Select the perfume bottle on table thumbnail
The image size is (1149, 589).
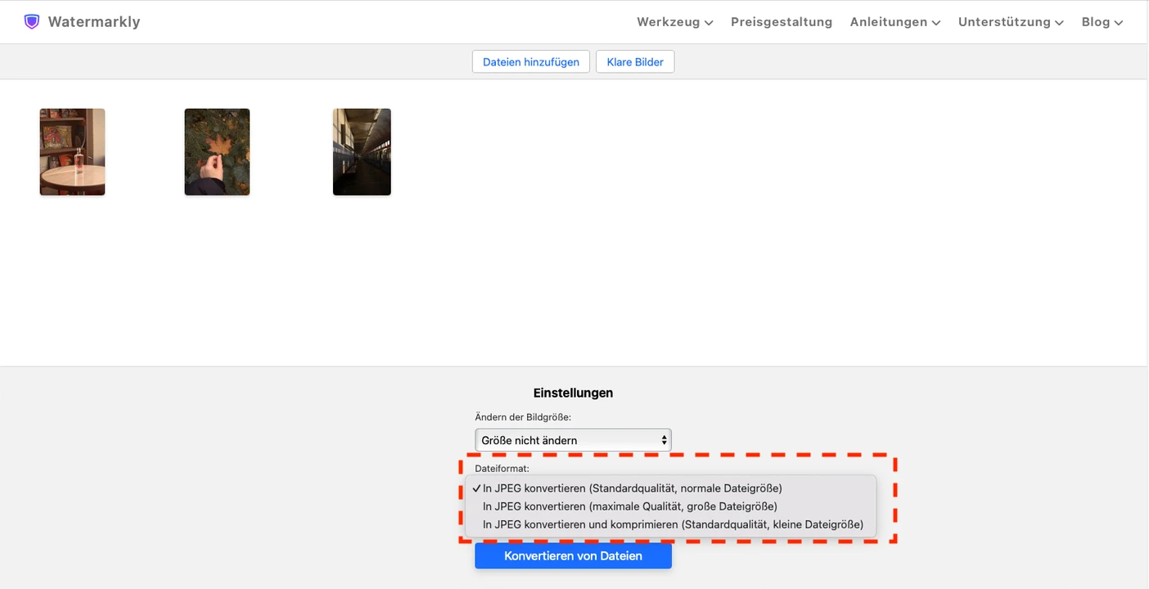pyautogui.click(x=72, y=152)
